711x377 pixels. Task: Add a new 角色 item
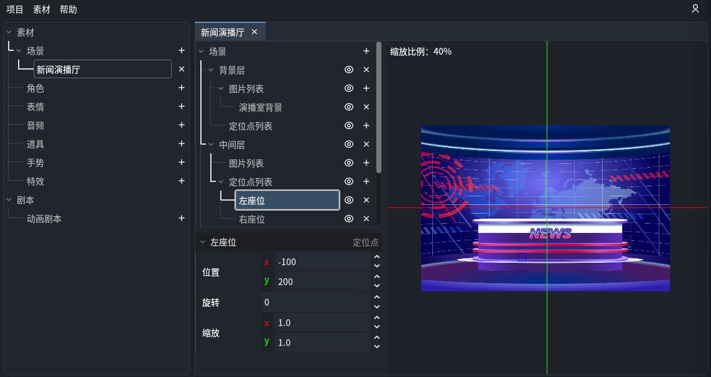pyautogui.click(x=182, y=88)
